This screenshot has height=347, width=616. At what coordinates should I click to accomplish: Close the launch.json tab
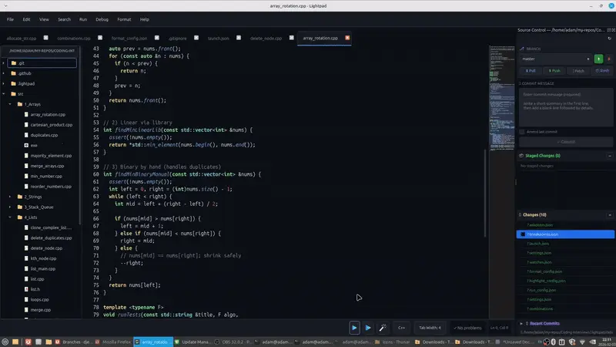239,38
